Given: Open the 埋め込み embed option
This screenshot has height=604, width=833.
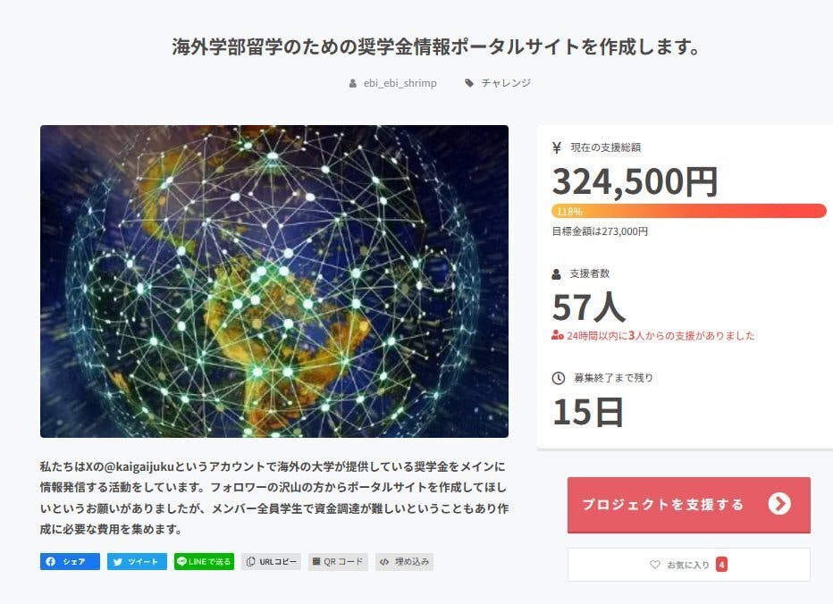Looking at the screenshot, I should point(404,562).
